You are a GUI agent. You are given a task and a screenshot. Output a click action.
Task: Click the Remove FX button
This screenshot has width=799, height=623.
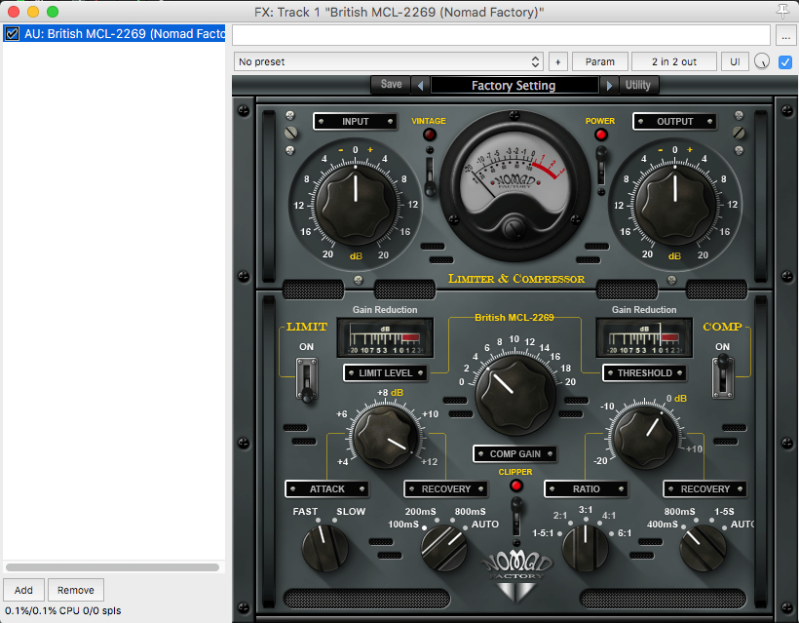75,590
